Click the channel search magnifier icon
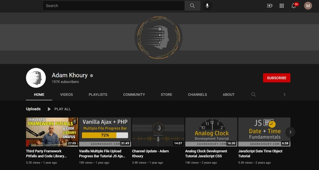 pyautogui.click(x=253, y=94)
